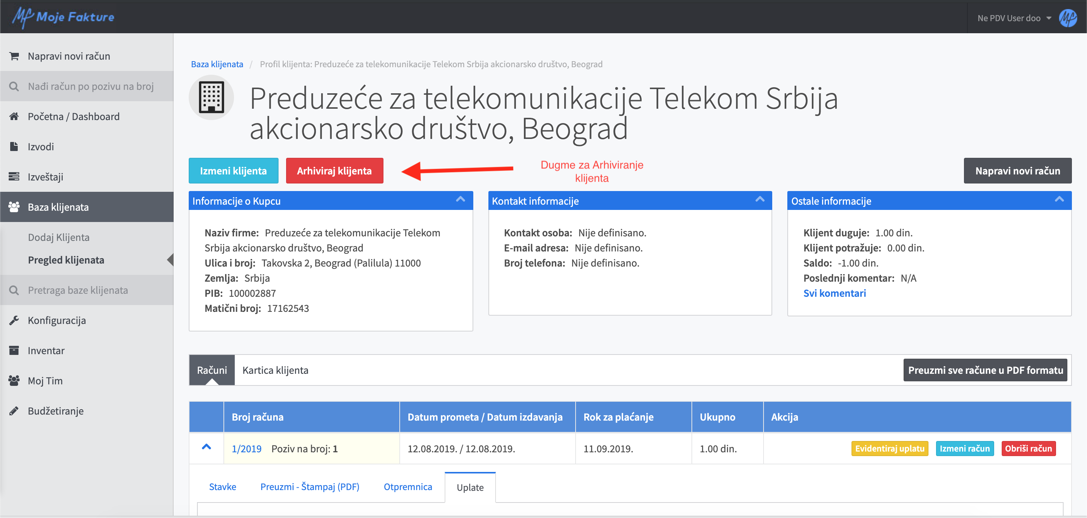
Task: Switch to the Stavke tab
Action: click(x=222, y=487)
